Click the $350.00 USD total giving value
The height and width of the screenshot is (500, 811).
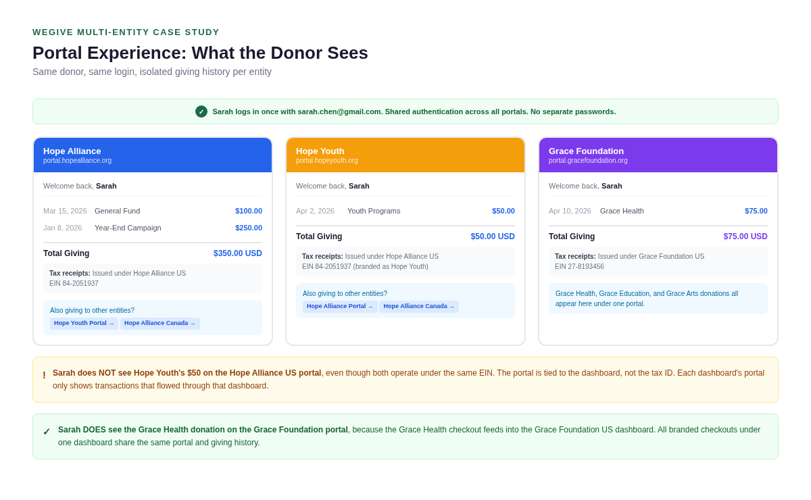pos(238,253)
